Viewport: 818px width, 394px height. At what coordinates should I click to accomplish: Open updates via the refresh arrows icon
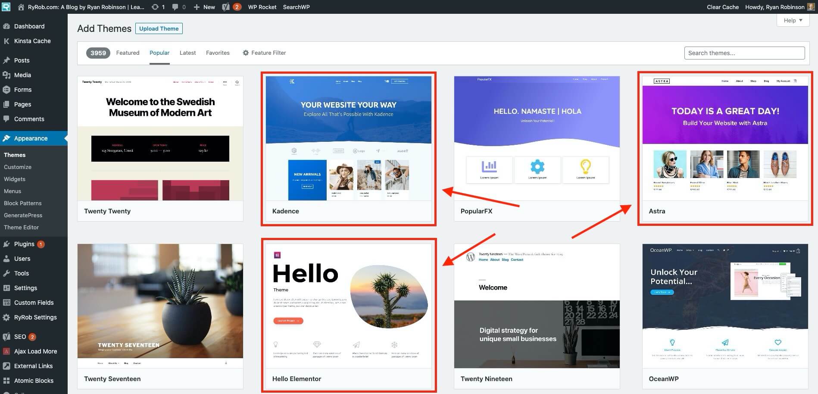155,7
